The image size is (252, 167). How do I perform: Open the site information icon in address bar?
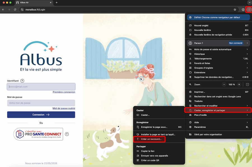click(22, 9)
